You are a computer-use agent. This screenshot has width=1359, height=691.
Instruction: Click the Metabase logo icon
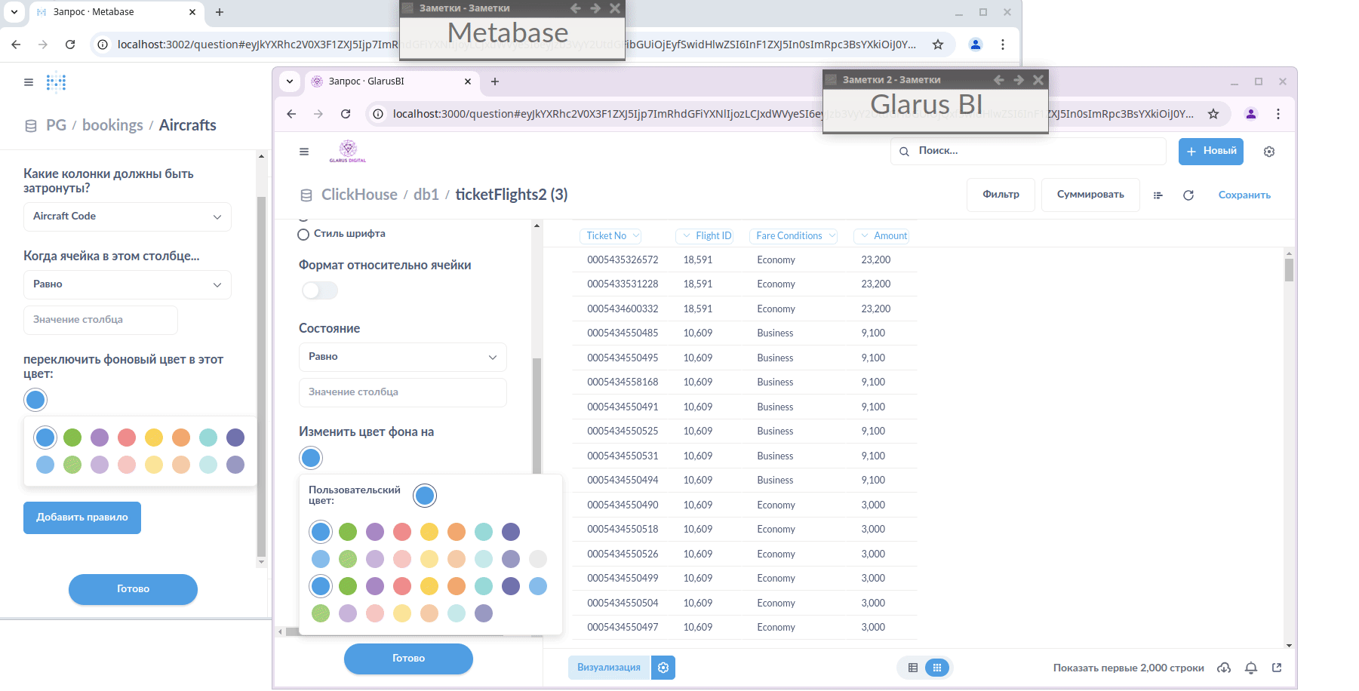(x=56, y=82)
